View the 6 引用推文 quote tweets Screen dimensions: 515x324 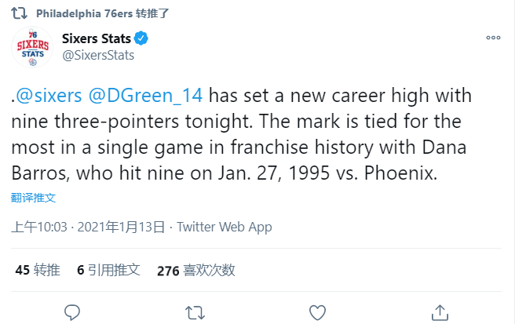tap(108, 270)
